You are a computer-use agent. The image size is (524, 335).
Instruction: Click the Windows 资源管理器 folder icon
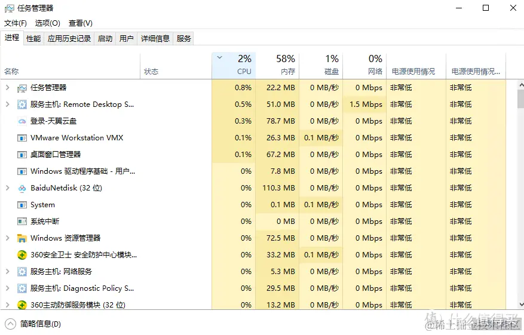click(x=22, y=238)
